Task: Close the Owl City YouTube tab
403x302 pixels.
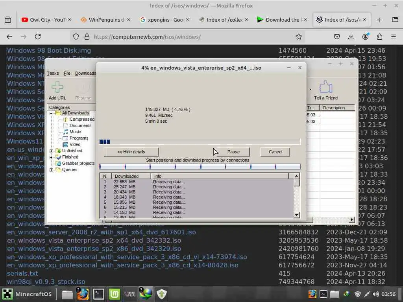Action: click(x=70, y=20)
